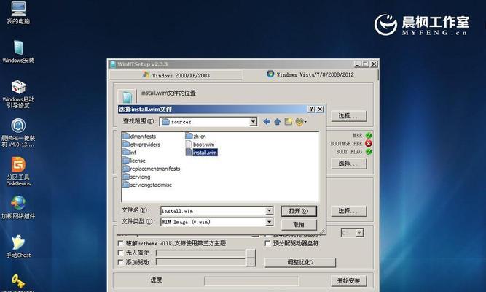486x292 pixels.
Task: Open the 我的电脑 desktop icon
Action: [18, 12]
